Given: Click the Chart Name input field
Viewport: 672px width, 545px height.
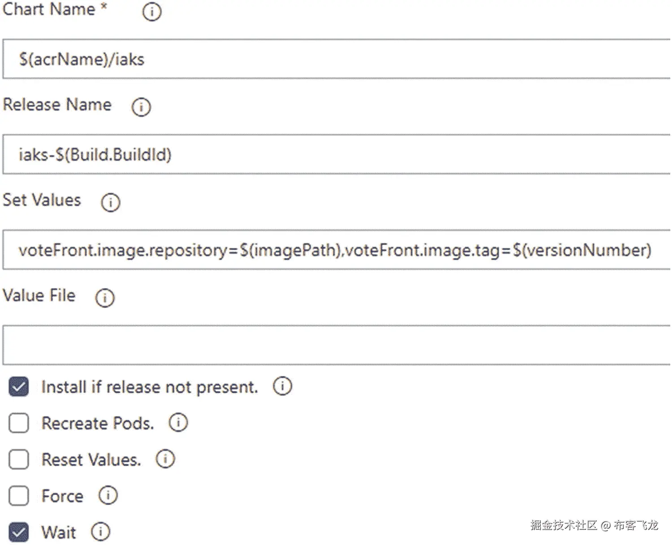Looking at the screenshot, I should coord(336,59).
